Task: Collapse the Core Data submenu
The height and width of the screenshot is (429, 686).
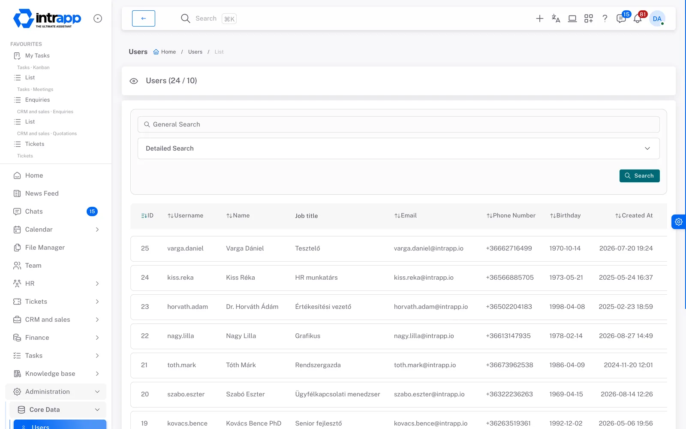Action: (x=58, y=410)
